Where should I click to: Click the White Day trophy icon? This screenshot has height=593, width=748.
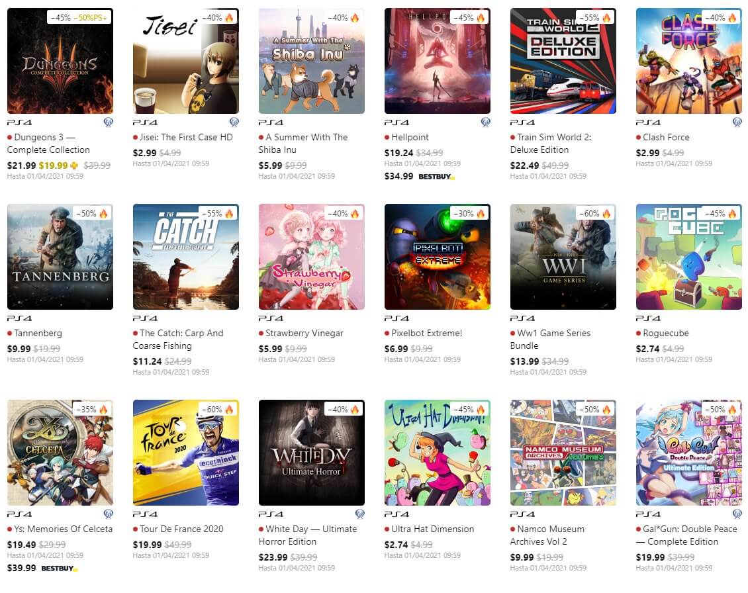click(359, 514)
